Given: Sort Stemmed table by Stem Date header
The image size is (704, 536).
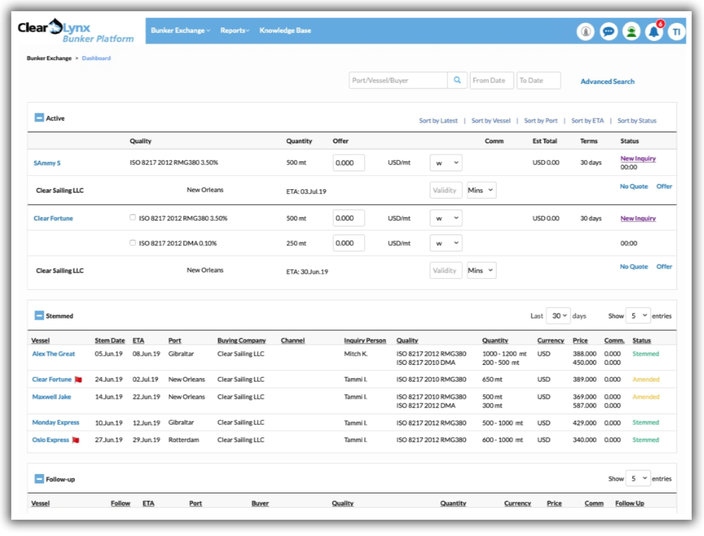Looking at the screenshot, I should [x=109, y=341].
